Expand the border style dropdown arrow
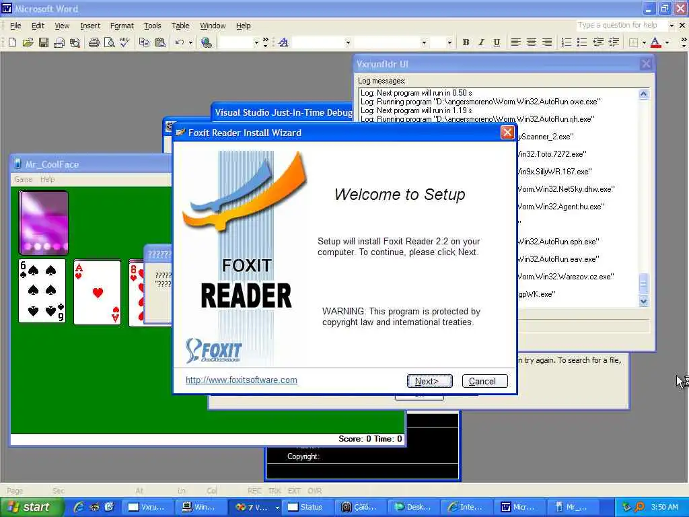The height and width of the screenshot is (517, 689). (x=644, y=42)
